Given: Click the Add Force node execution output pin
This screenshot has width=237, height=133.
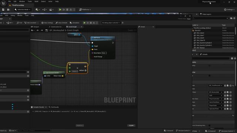Looking at the screenshot, I should (x=113, y=43).
